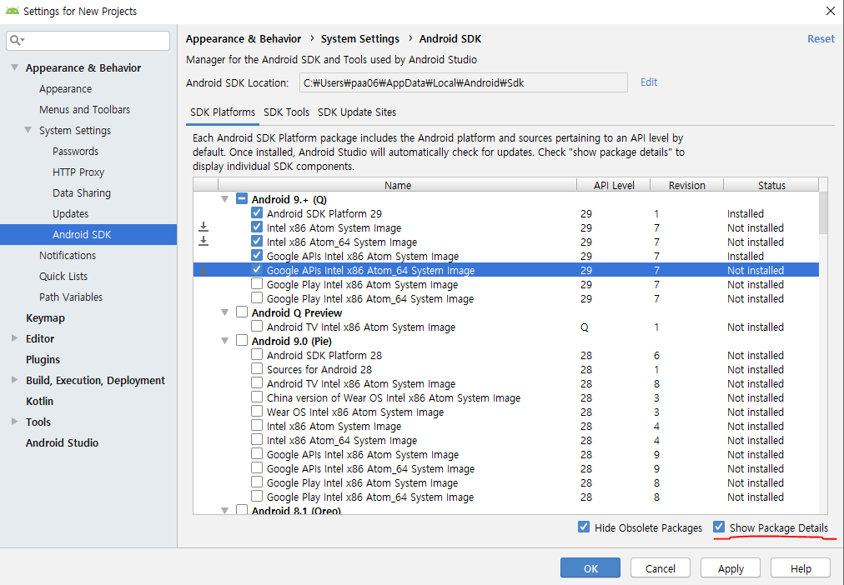This screenshot has width=844, height=585.
Task: Check Android Q Preview group checkbox
Action: click(242, 312)
